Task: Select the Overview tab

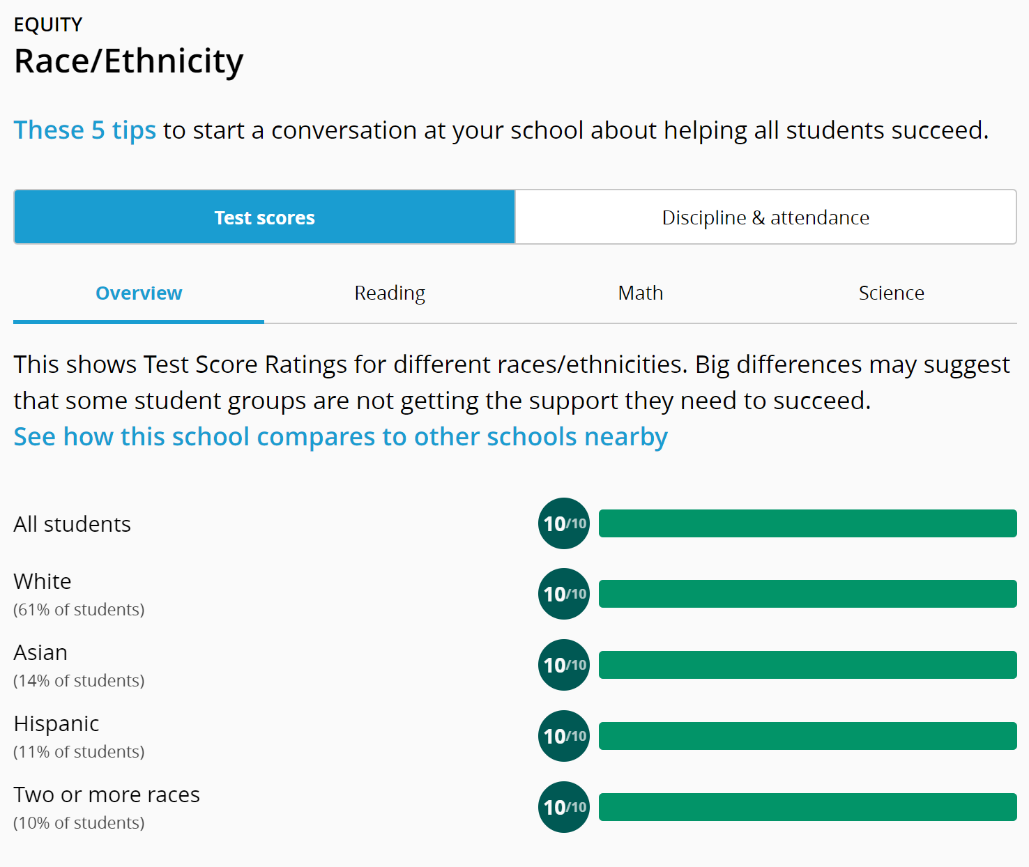Action: pos(139,293)
